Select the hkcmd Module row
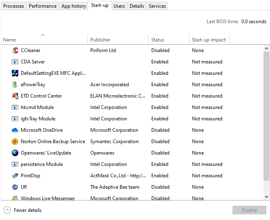 (132, 107)
